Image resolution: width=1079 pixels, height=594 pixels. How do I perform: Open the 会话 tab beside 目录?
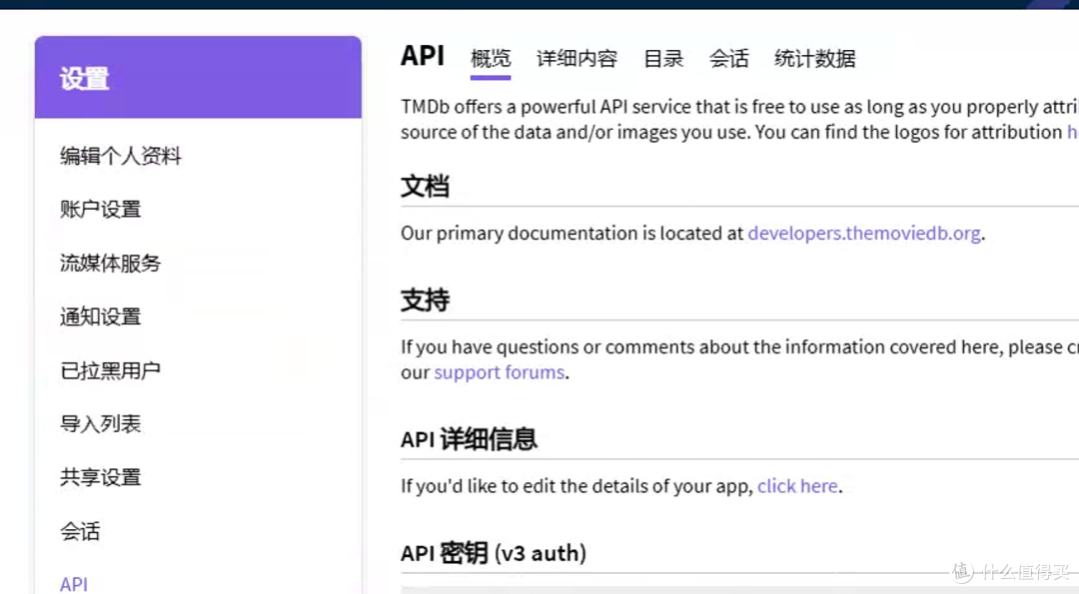(728, 59)
